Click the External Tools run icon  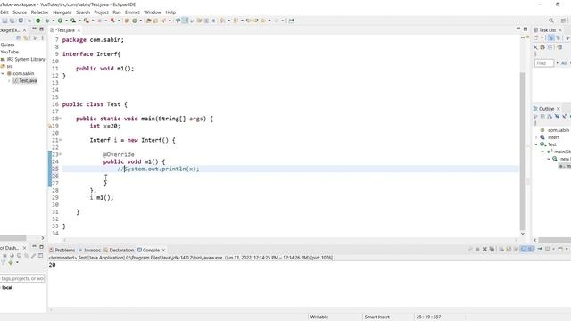pos(87,21)
